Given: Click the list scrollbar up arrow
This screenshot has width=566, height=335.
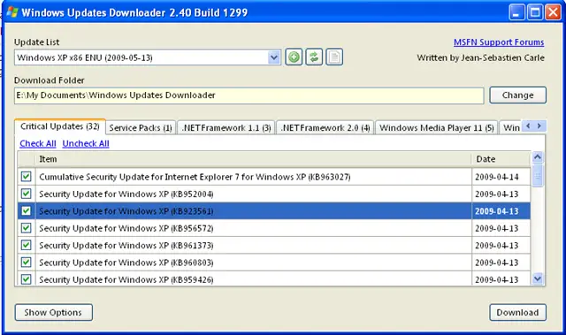Looking at the screenshot, I should (538, 157).
